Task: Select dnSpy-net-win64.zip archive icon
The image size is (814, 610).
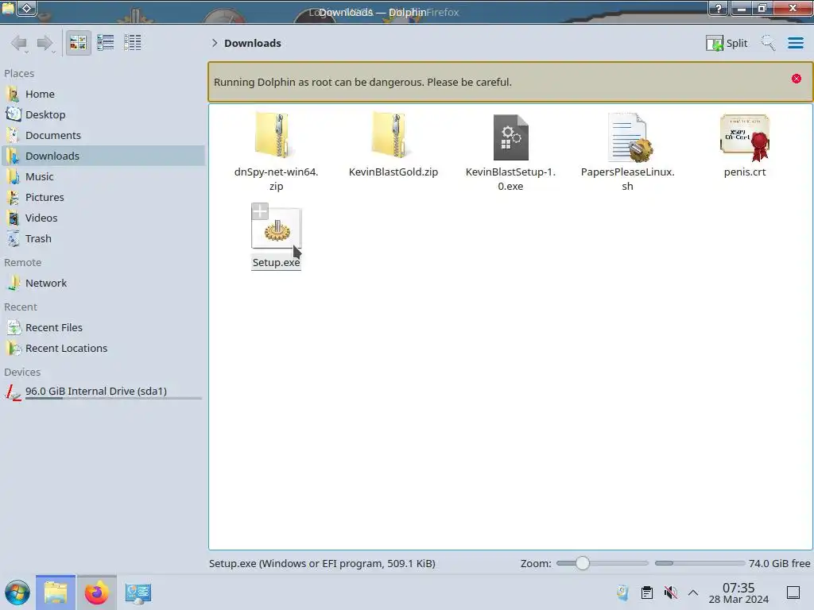Action: (x=276, y=136)
